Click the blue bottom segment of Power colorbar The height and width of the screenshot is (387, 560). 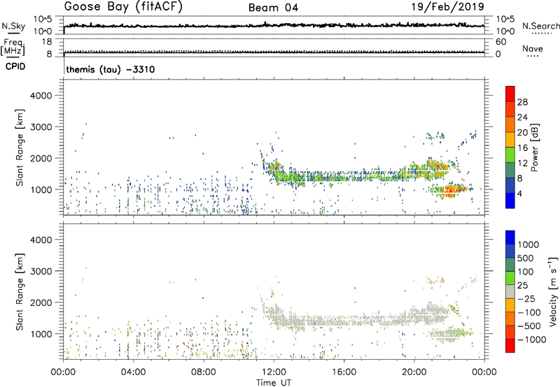(x=510, y=200)
